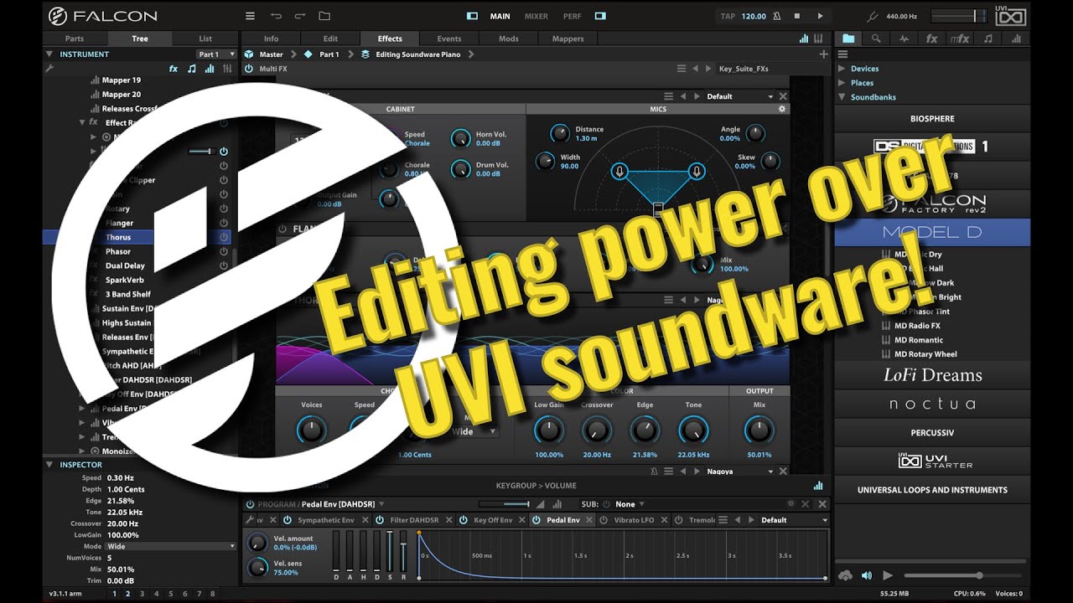Screen dimensions: 1073x603
Task: Redo the last action
Action: (x=300, y=16)
